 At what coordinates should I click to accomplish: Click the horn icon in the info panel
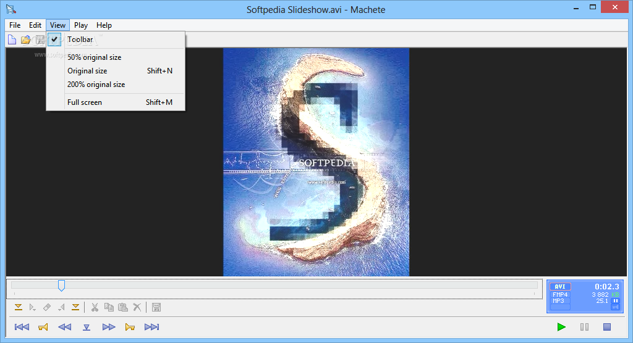pyautogui.click(x=616, y=307)
